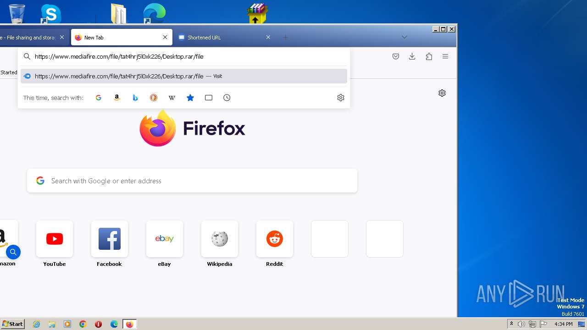Image resolution: width=587 pixels, height=330 pixels.
Task: Search this time with Amazon icon
Action: pyautogui.click(x=117, y=98)
